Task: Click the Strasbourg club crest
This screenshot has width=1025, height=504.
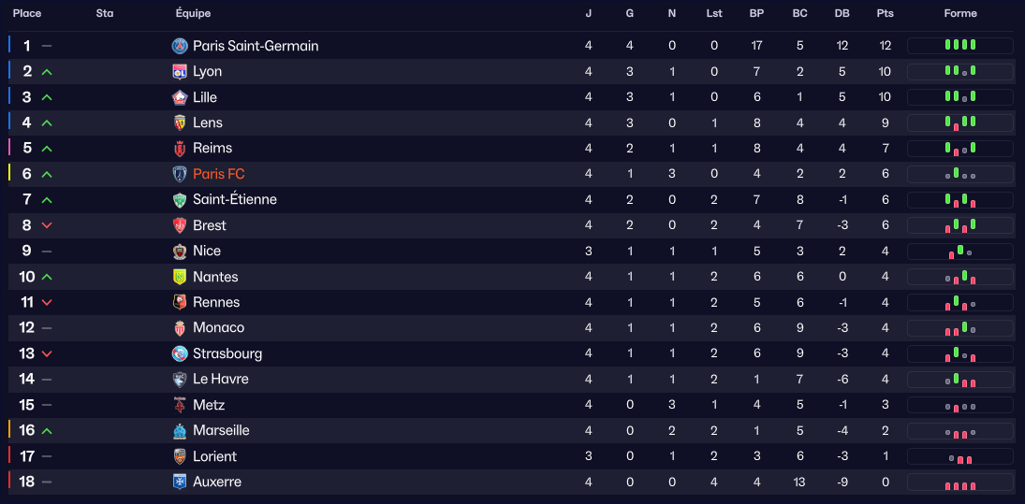Action: click(x=180, y=353)
